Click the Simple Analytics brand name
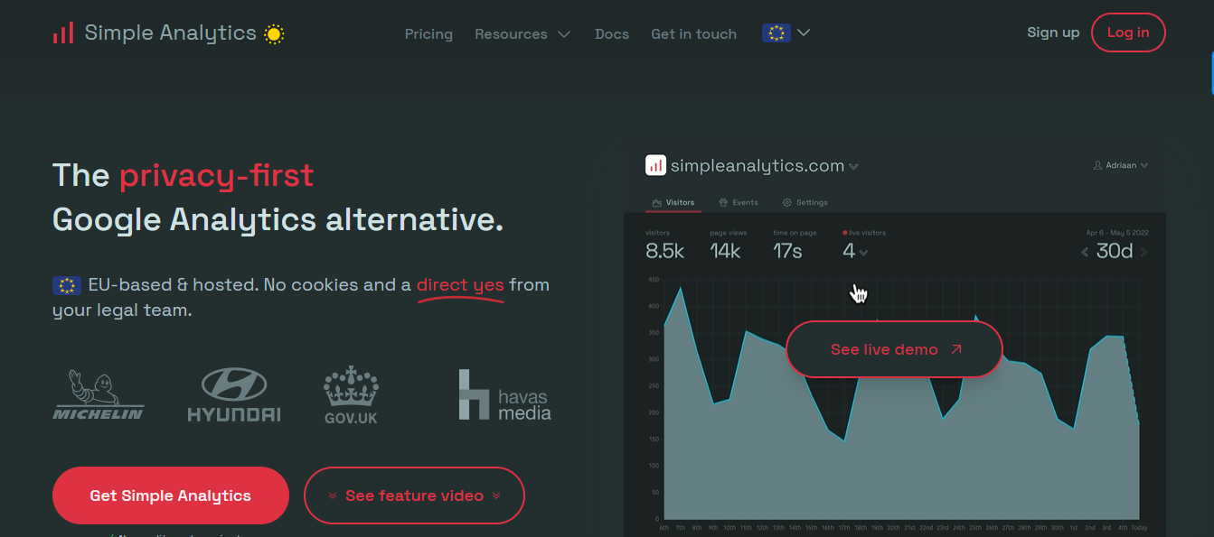1214x537 pixels. pyautogui.click(x=171, y=33)
